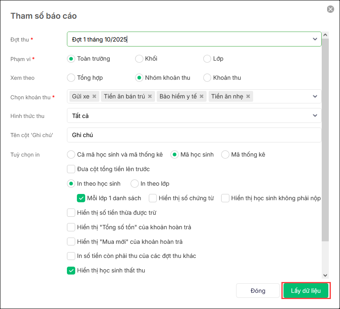Remove the 'Tiền ăn nhẹ' tag
The height and width of the screenshot is (309, 340).
[x=248, y=96]
